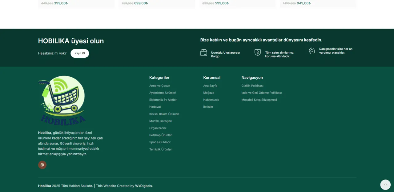Click the 599,00₺ product price
394x192 pixels.
pos(222,3)
